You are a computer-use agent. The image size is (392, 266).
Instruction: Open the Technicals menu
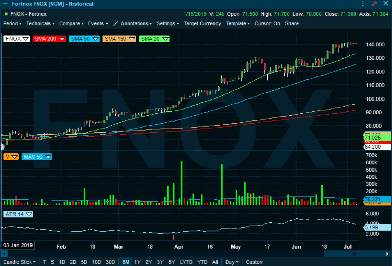pos(40,23)
